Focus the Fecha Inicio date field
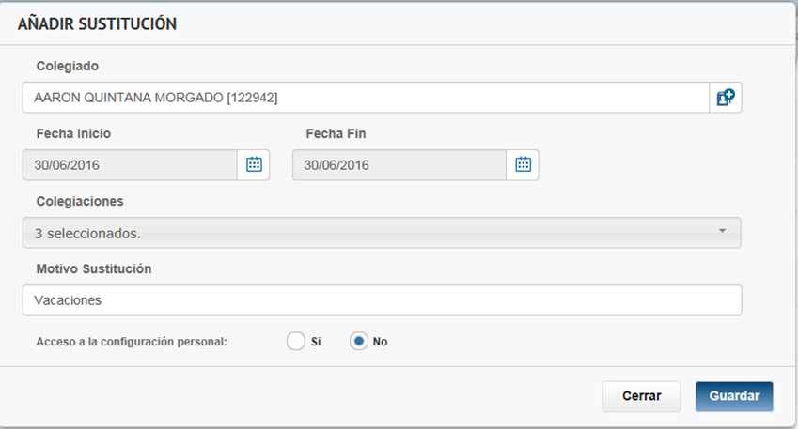The image size is (798, 429). click(129, 164)
